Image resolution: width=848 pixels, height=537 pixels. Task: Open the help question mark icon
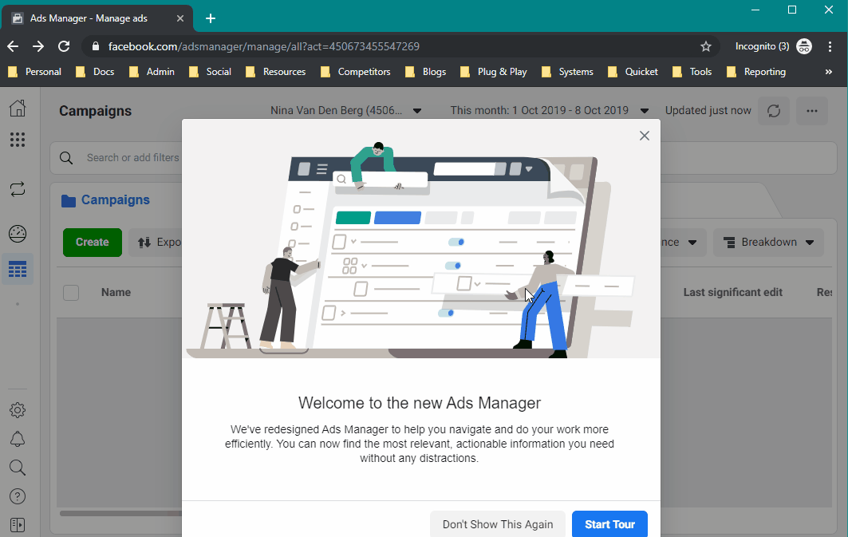[x=18, y=496]
